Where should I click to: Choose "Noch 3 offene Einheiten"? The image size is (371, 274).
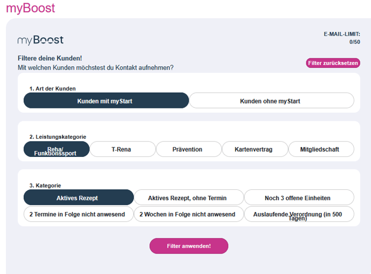pos(299,198)
